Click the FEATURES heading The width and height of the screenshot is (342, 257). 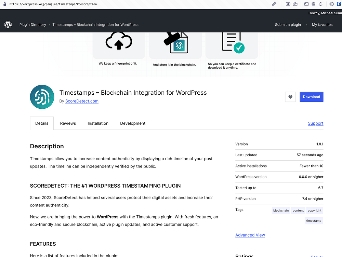[43, 244]
